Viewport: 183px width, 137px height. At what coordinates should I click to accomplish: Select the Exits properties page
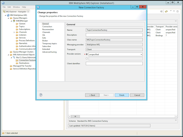pyautogui.click(x=44, y=38)
